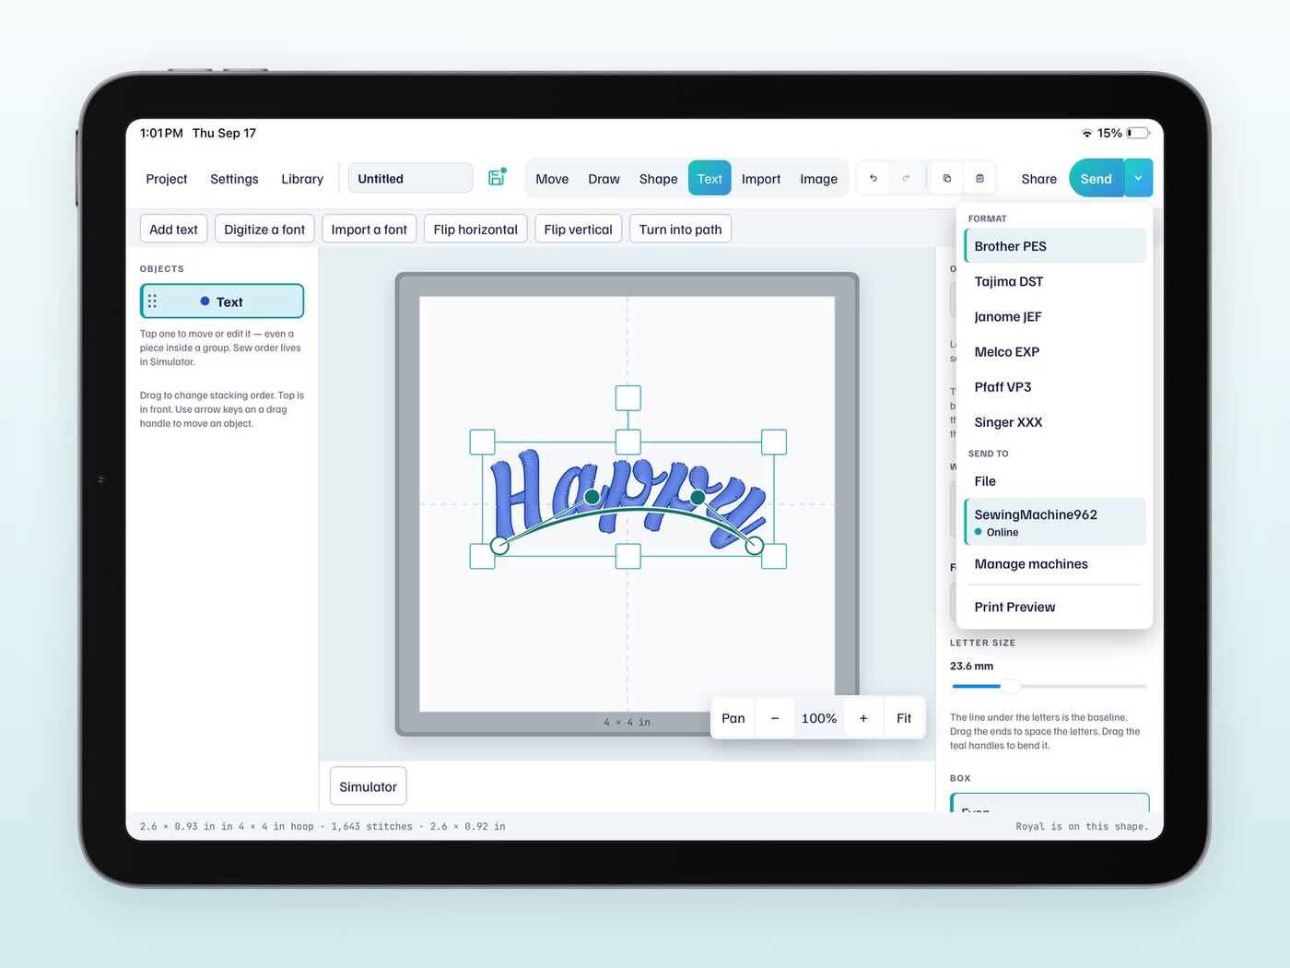The width and height of the screenshot is (1290, 968).
Task: Open the Library menu
Action: click(x=302, y=179)
